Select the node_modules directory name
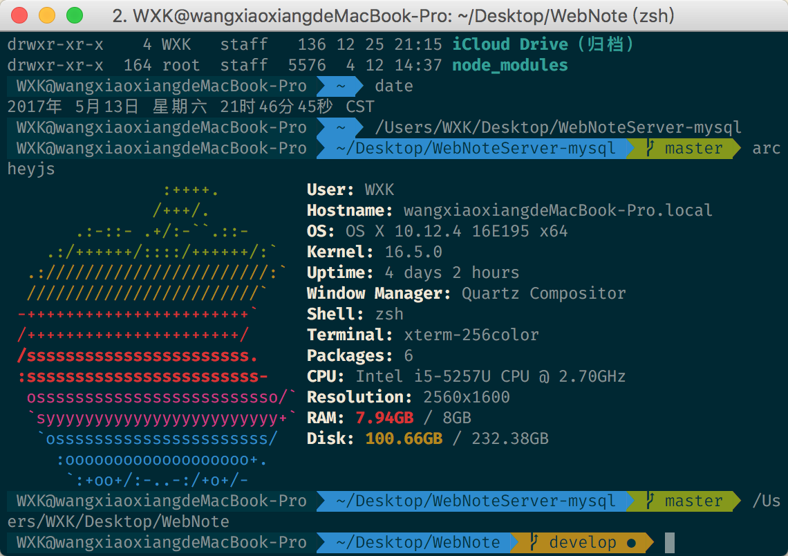This screenshot has width=788, height=556. tap(509, 66)
